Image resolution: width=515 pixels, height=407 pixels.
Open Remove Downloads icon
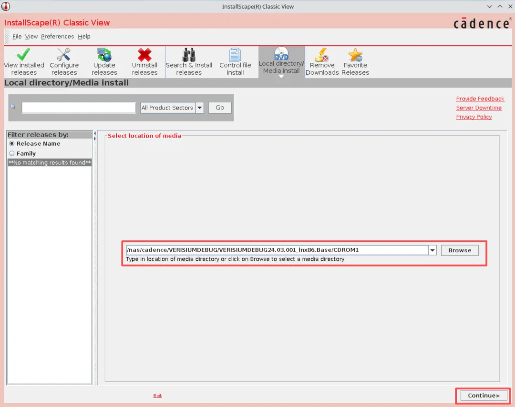tap(321, 54)
